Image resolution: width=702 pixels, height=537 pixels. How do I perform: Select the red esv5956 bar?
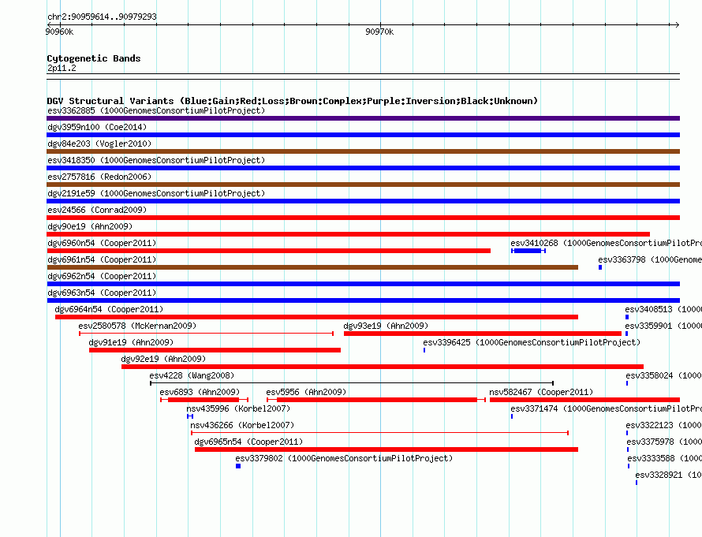click(x=376, y=400)
